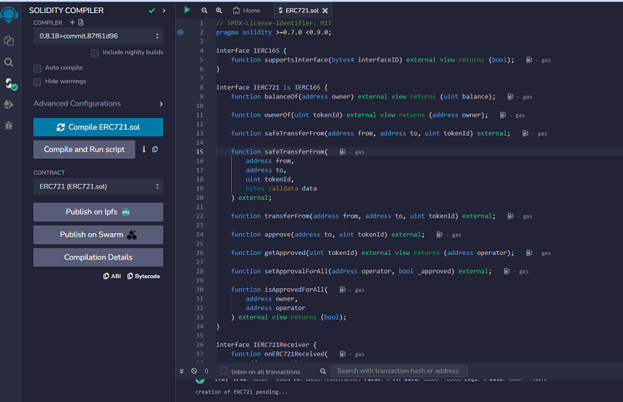The image size is (623, 402).
Task: Open the Search in files sidebar icon
Action: coord(9,62)
